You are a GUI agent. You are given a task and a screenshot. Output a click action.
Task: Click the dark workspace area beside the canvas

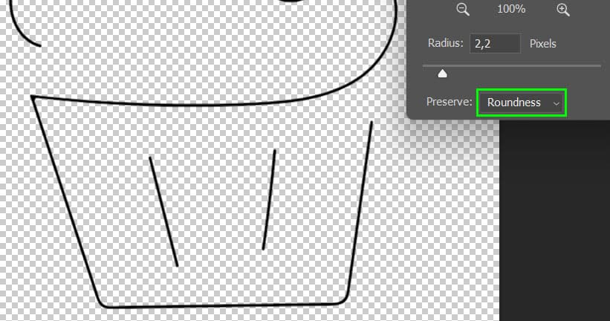[x=554, y=223]
